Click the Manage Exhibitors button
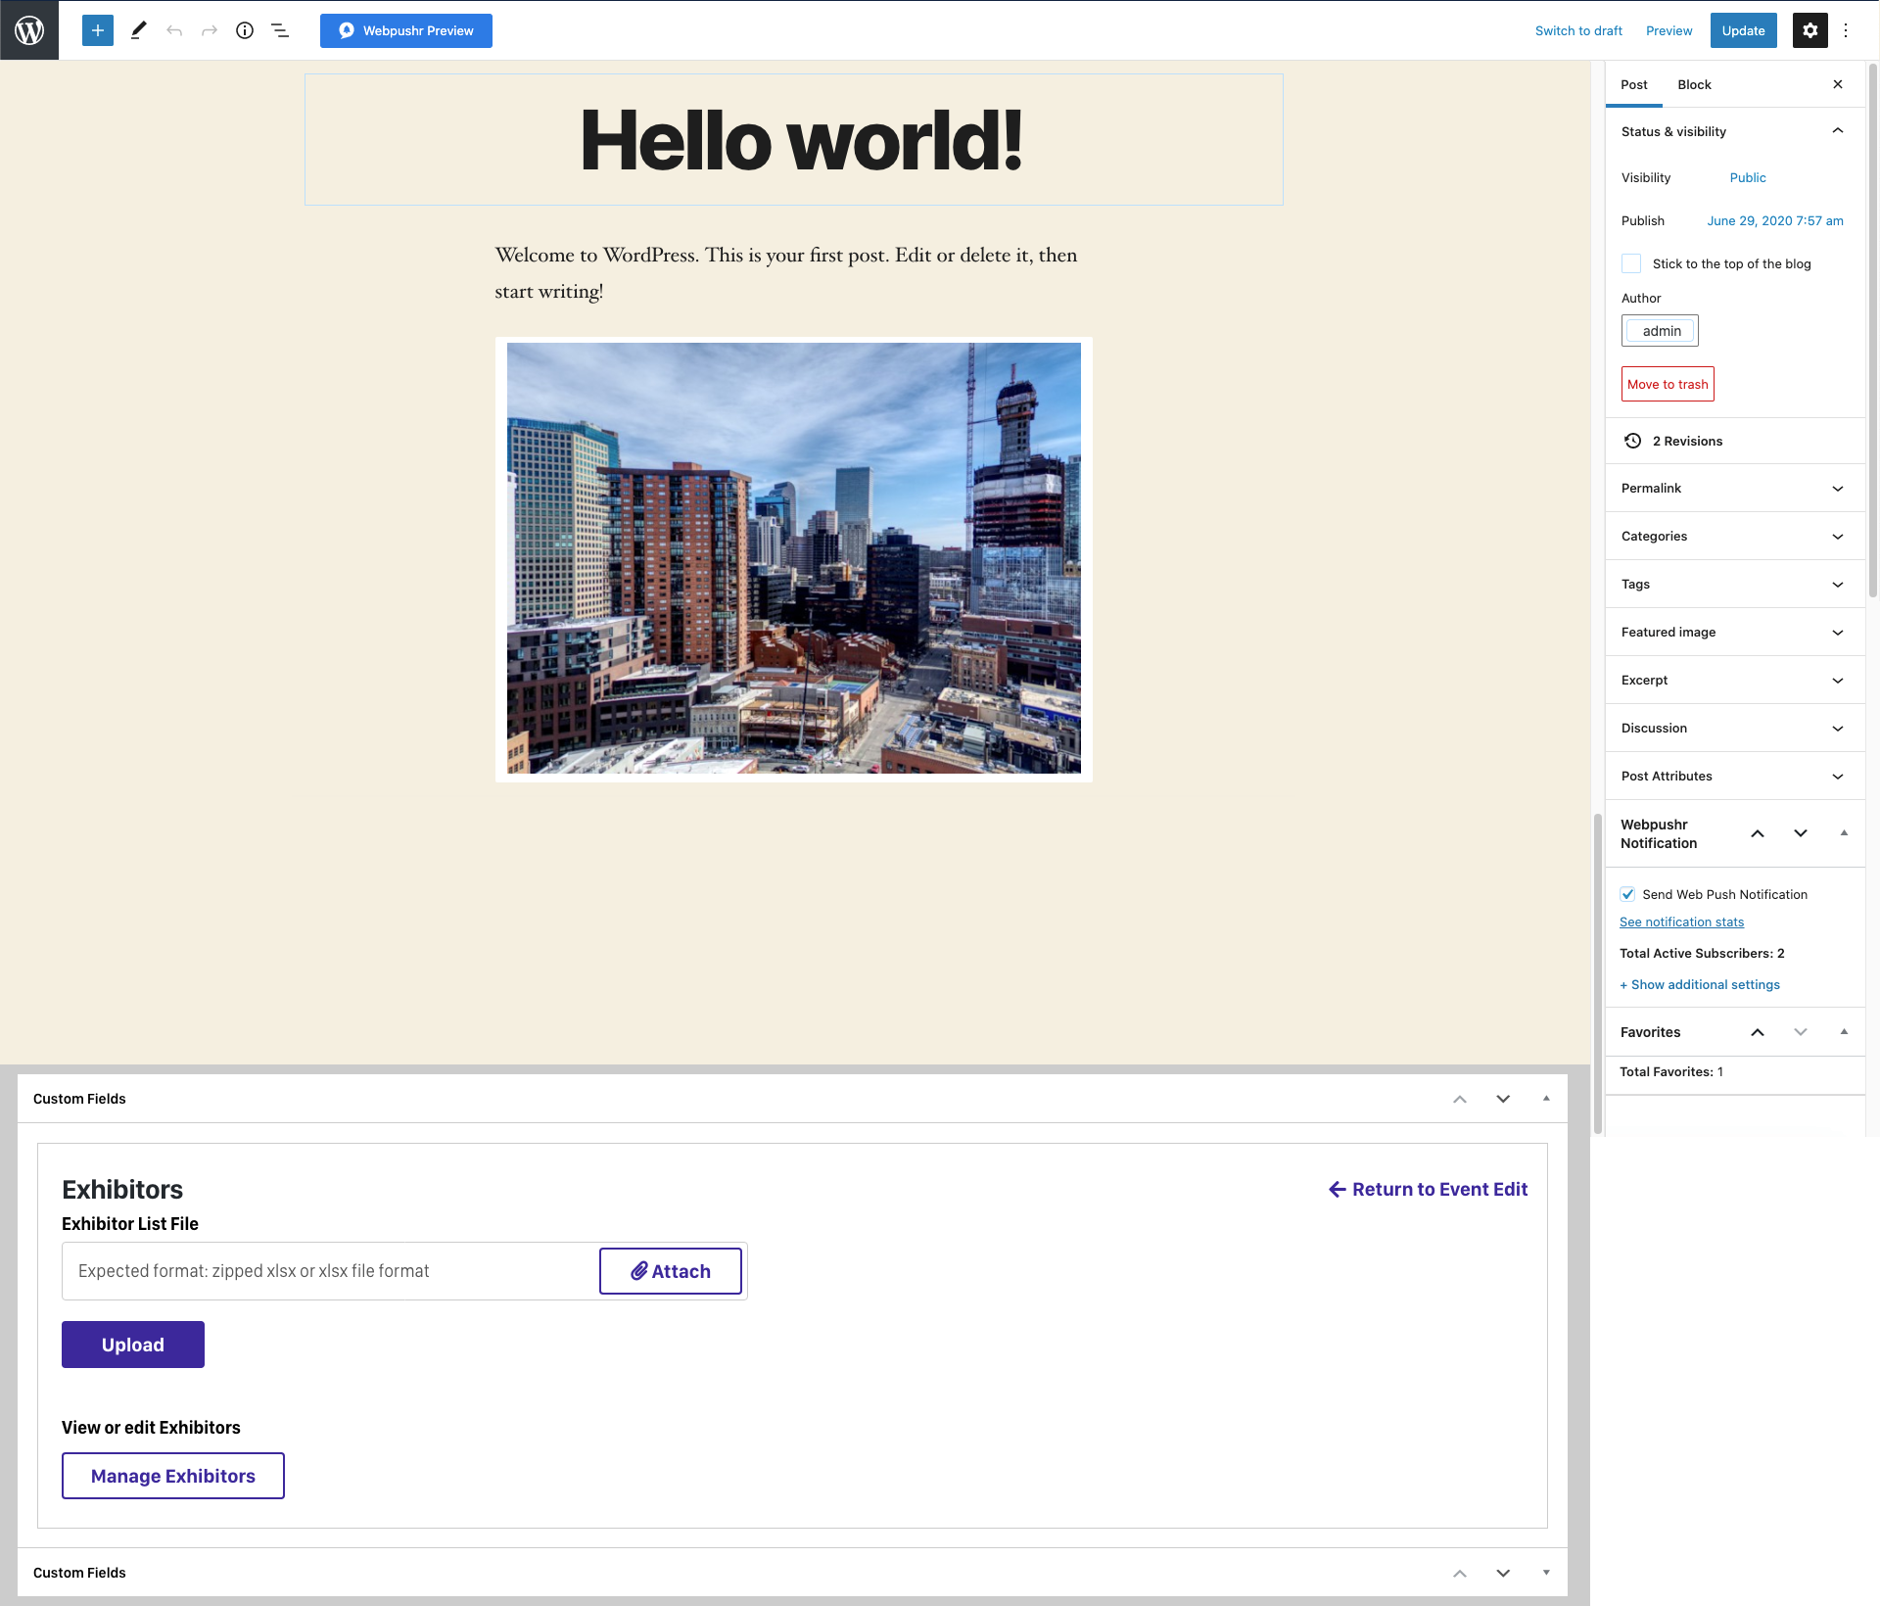The image size is (1880, 1606). pyautogui.click(x=173, y=1476)
